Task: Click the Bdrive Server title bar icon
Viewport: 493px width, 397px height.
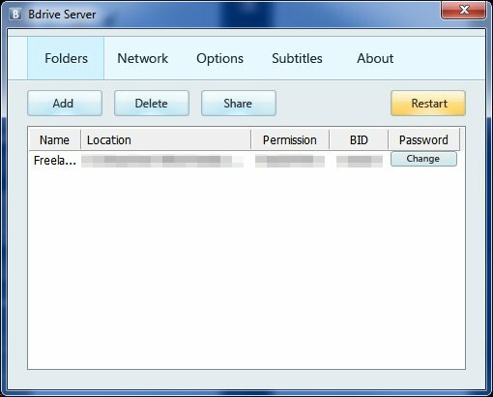Action: coord(15,14)
